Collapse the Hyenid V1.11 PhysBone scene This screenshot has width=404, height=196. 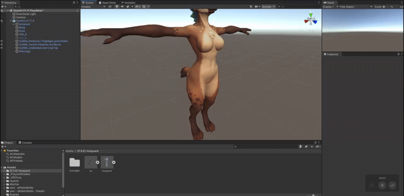click(8, 11)
